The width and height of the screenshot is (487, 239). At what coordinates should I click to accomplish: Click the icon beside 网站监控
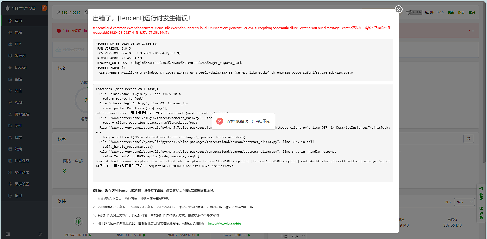point(10,114)
